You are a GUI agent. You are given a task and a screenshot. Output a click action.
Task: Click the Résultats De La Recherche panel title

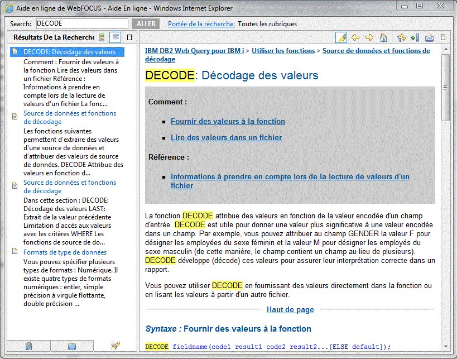tap(54, 37)
